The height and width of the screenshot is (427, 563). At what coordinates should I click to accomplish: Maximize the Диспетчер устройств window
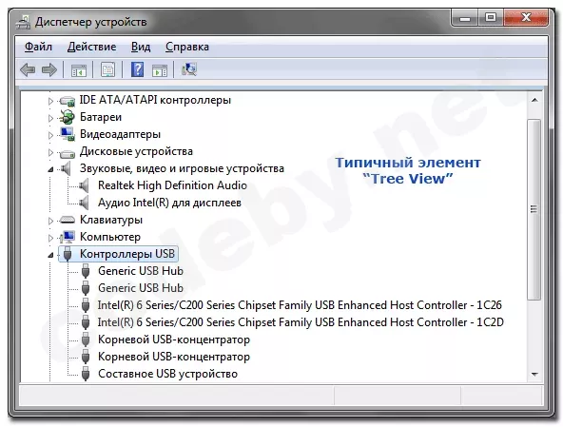pos(491,18)
